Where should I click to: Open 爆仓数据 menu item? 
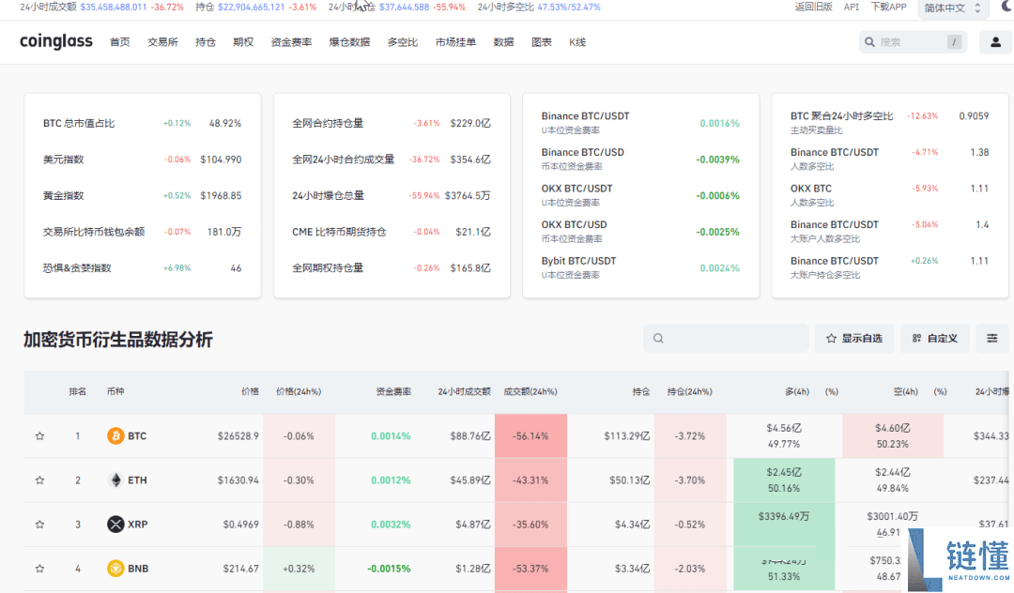click(x=349, y=42)
